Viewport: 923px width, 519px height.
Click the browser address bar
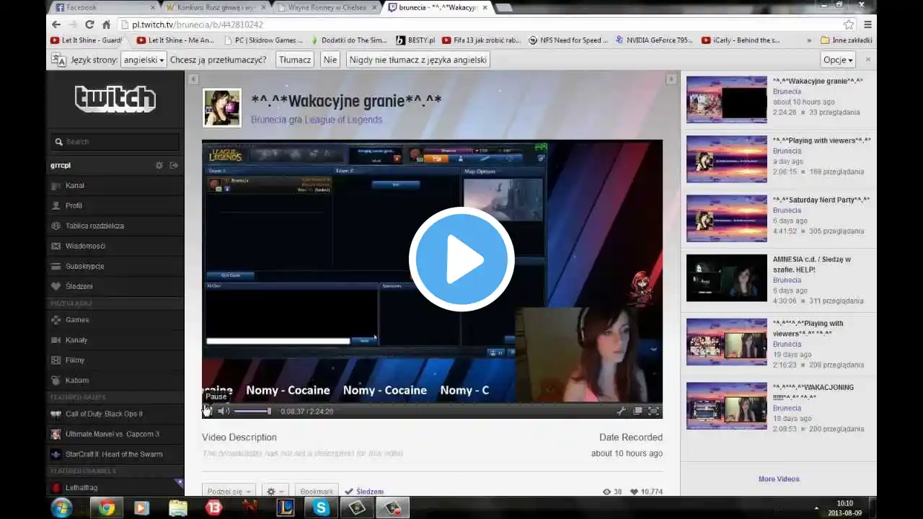(485, 25)
